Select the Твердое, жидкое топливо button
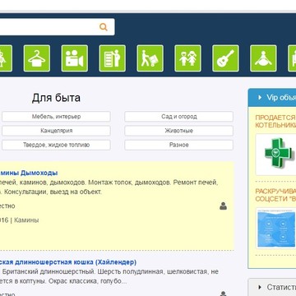Screen dimensions: 296x296 coord(56,145)
